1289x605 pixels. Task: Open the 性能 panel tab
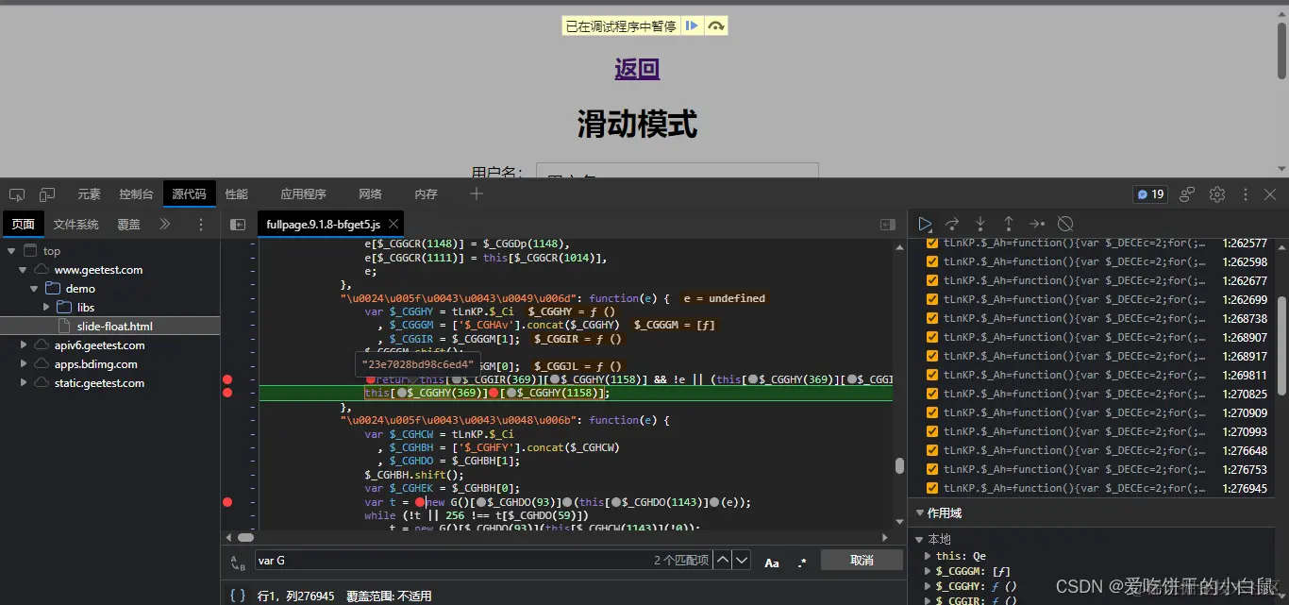point(236,194)
